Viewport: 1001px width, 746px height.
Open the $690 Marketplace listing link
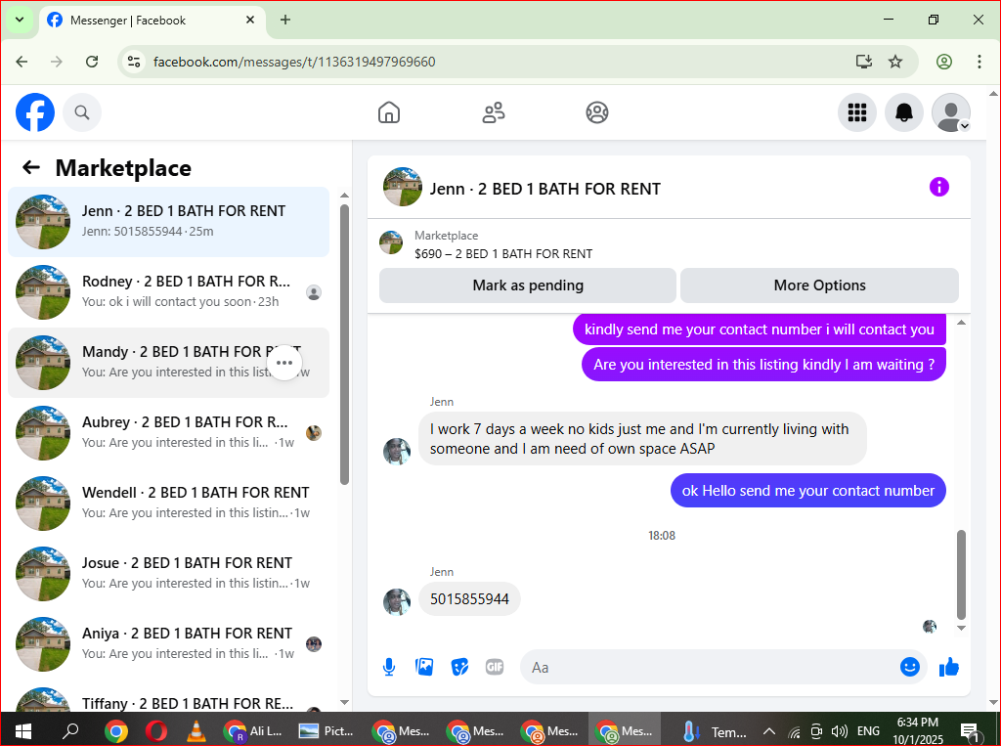(x=503, y=253)
